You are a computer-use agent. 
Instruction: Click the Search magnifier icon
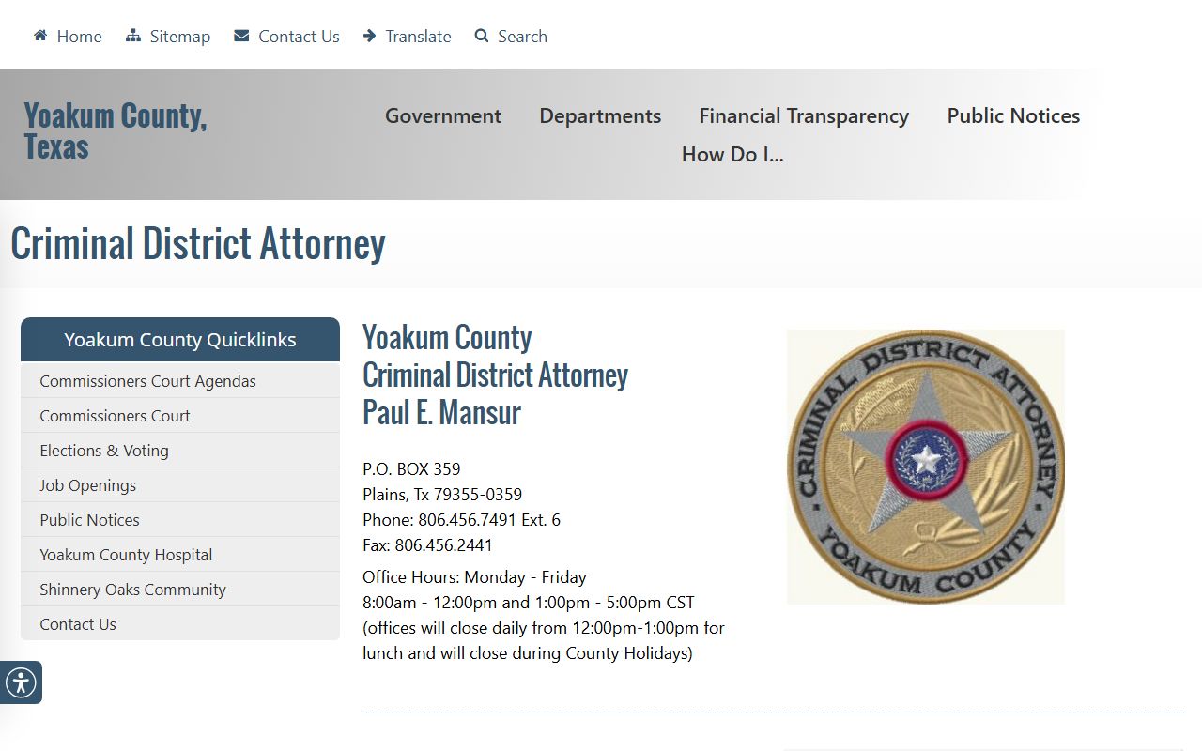tap(482, 36)
